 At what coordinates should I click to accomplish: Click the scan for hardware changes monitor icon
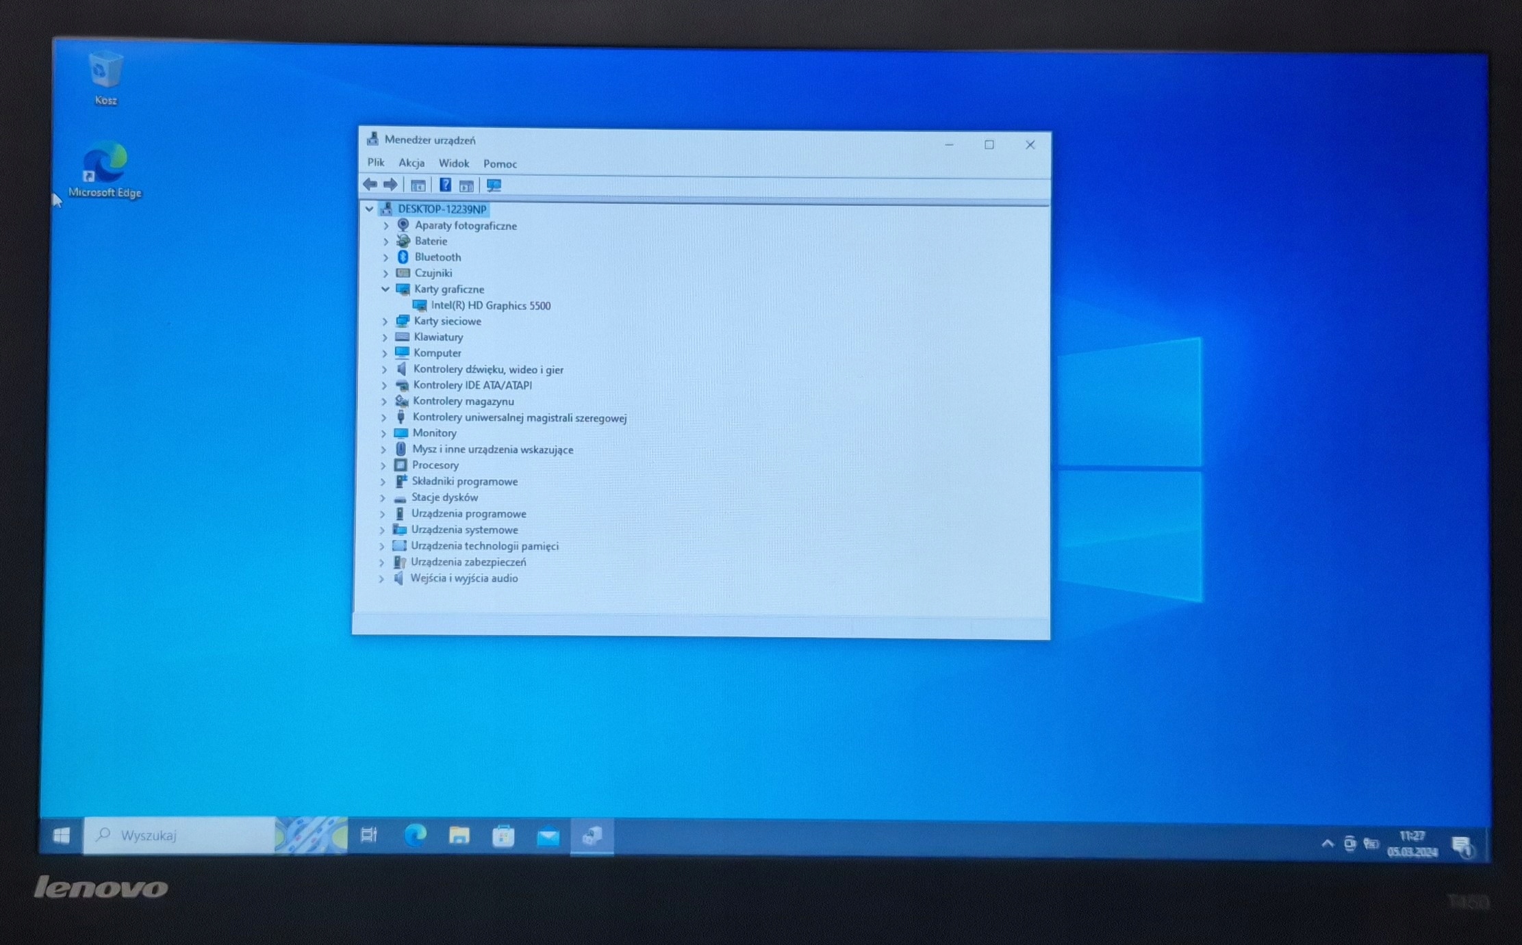pos(494,185)
